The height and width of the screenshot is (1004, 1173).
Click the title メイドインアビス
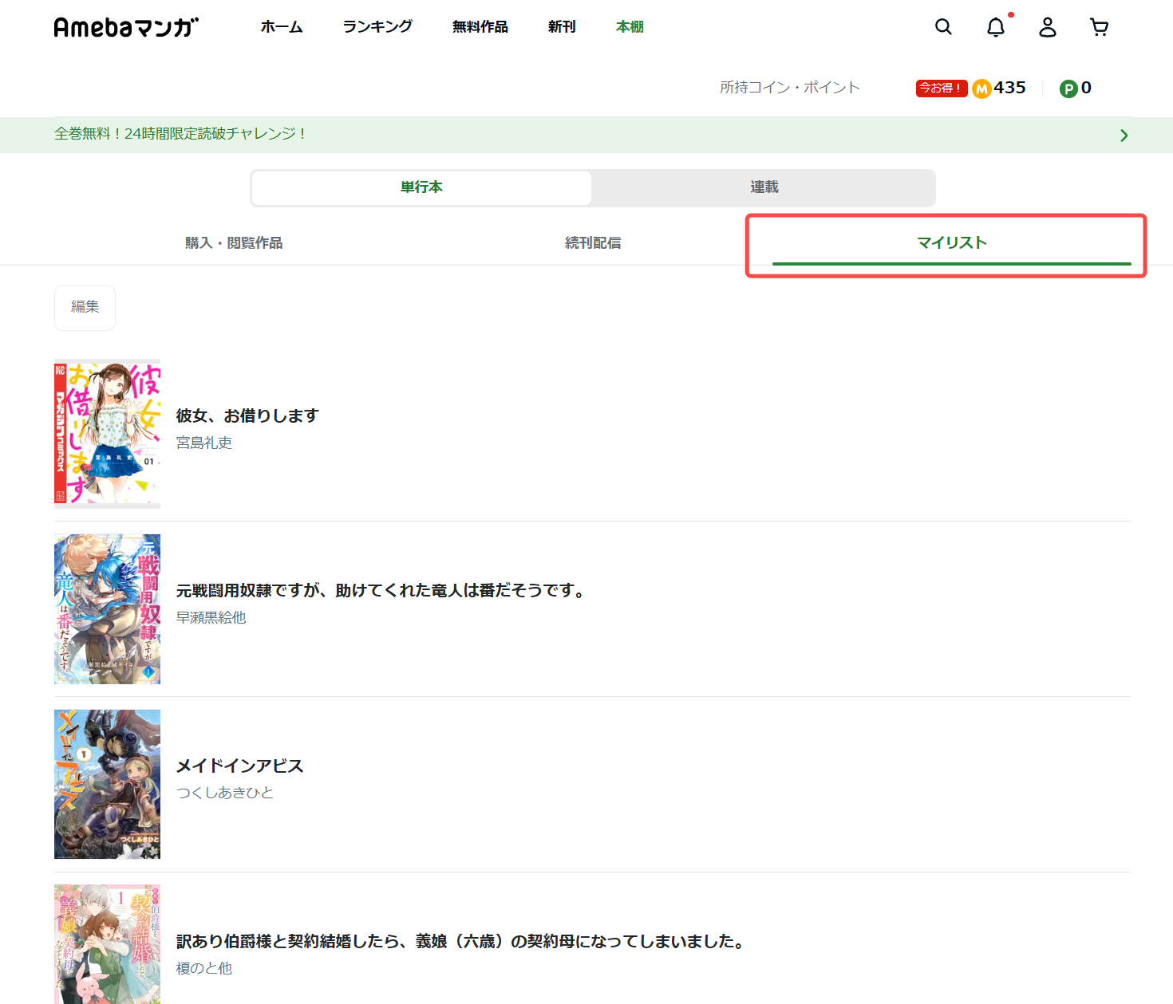[x=239, y=766]
